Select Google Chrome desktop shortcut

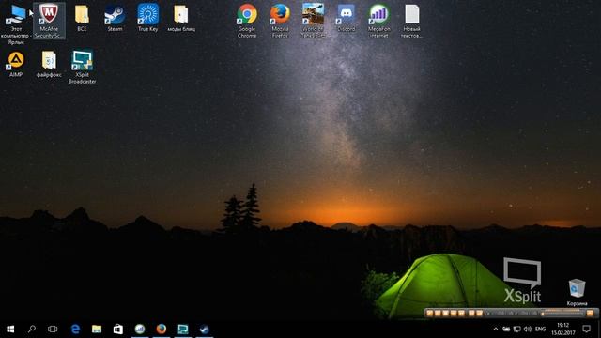pos(247,21)
